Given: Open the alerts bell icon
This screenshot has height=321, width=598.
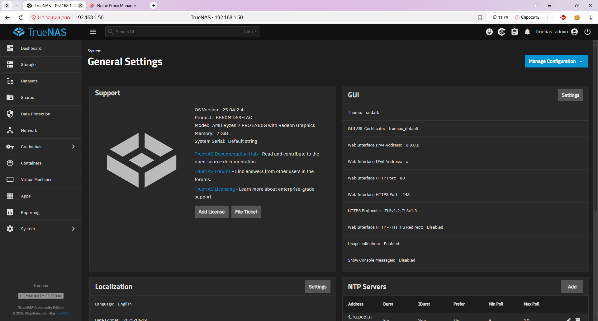Looking at the screenshot, I should [x=527, y=32].
